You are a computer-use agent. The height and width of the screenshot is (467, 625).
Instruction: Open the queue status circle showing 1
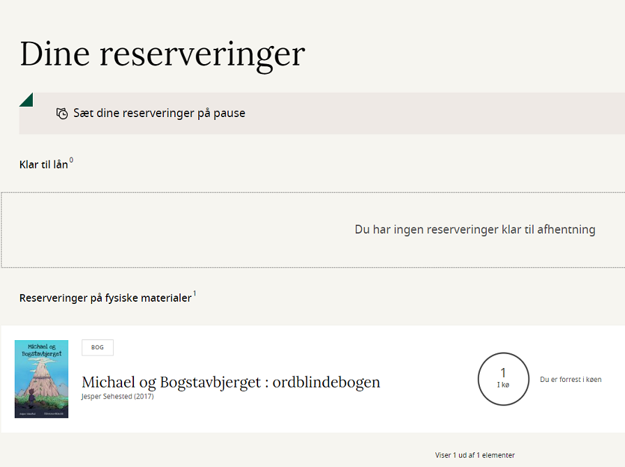click(x=504, y=379)
